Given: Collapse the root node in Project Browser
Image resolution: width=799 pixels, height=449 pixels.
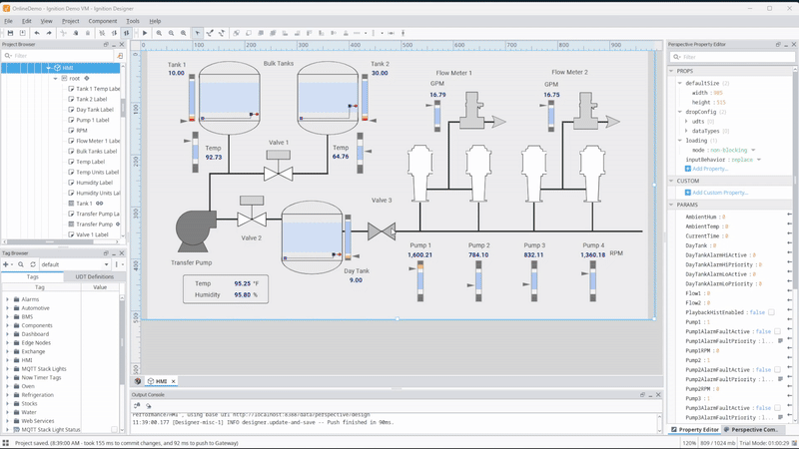Looking at the screenshot, I should 56,79.
